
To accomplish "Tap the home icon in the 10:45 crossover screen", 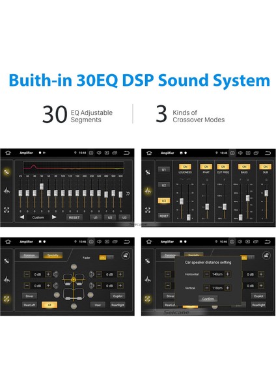I will point(149,153).
